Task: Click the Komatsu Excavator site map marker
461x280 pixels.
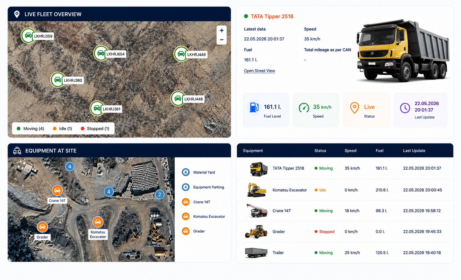Action: coord(98,222)
